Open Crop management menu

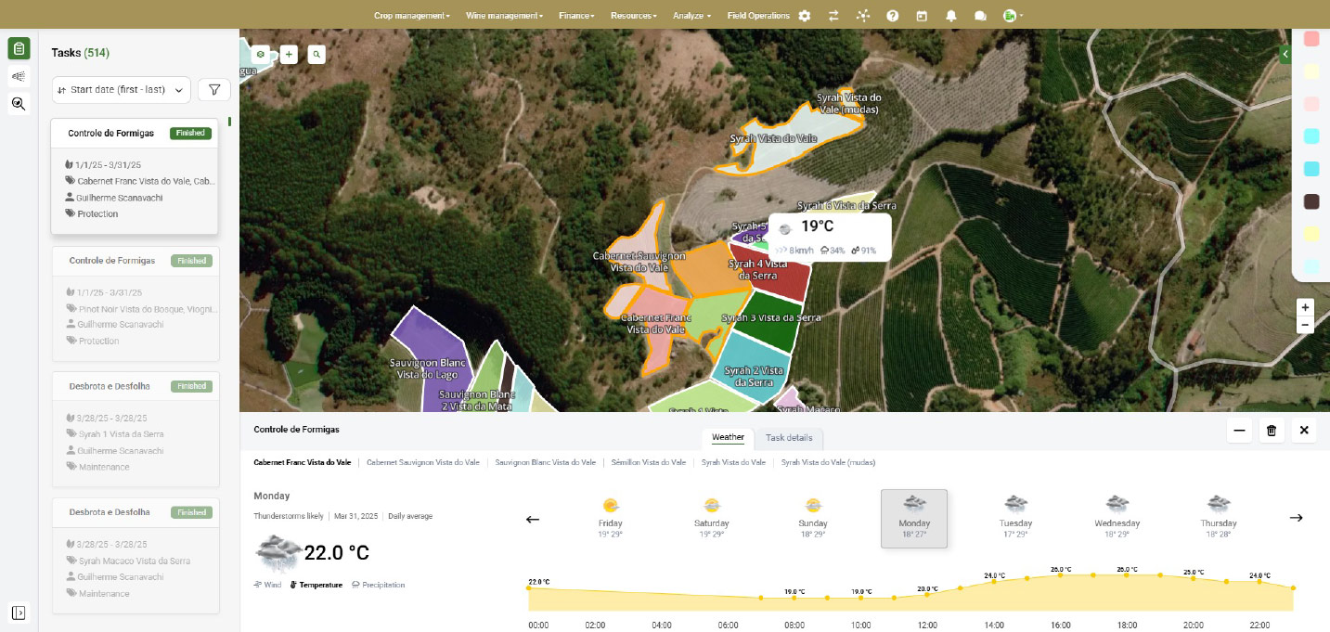(412, 16)
